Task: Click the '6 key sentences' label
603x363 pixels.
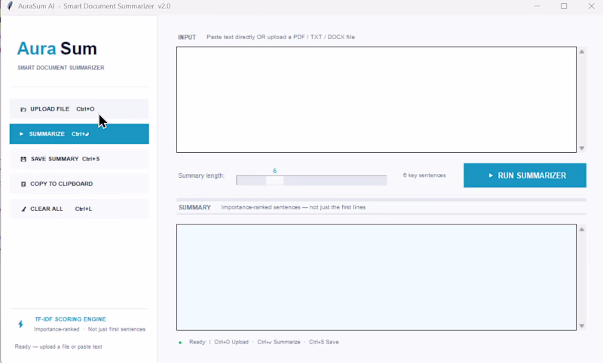Action: 424,175
